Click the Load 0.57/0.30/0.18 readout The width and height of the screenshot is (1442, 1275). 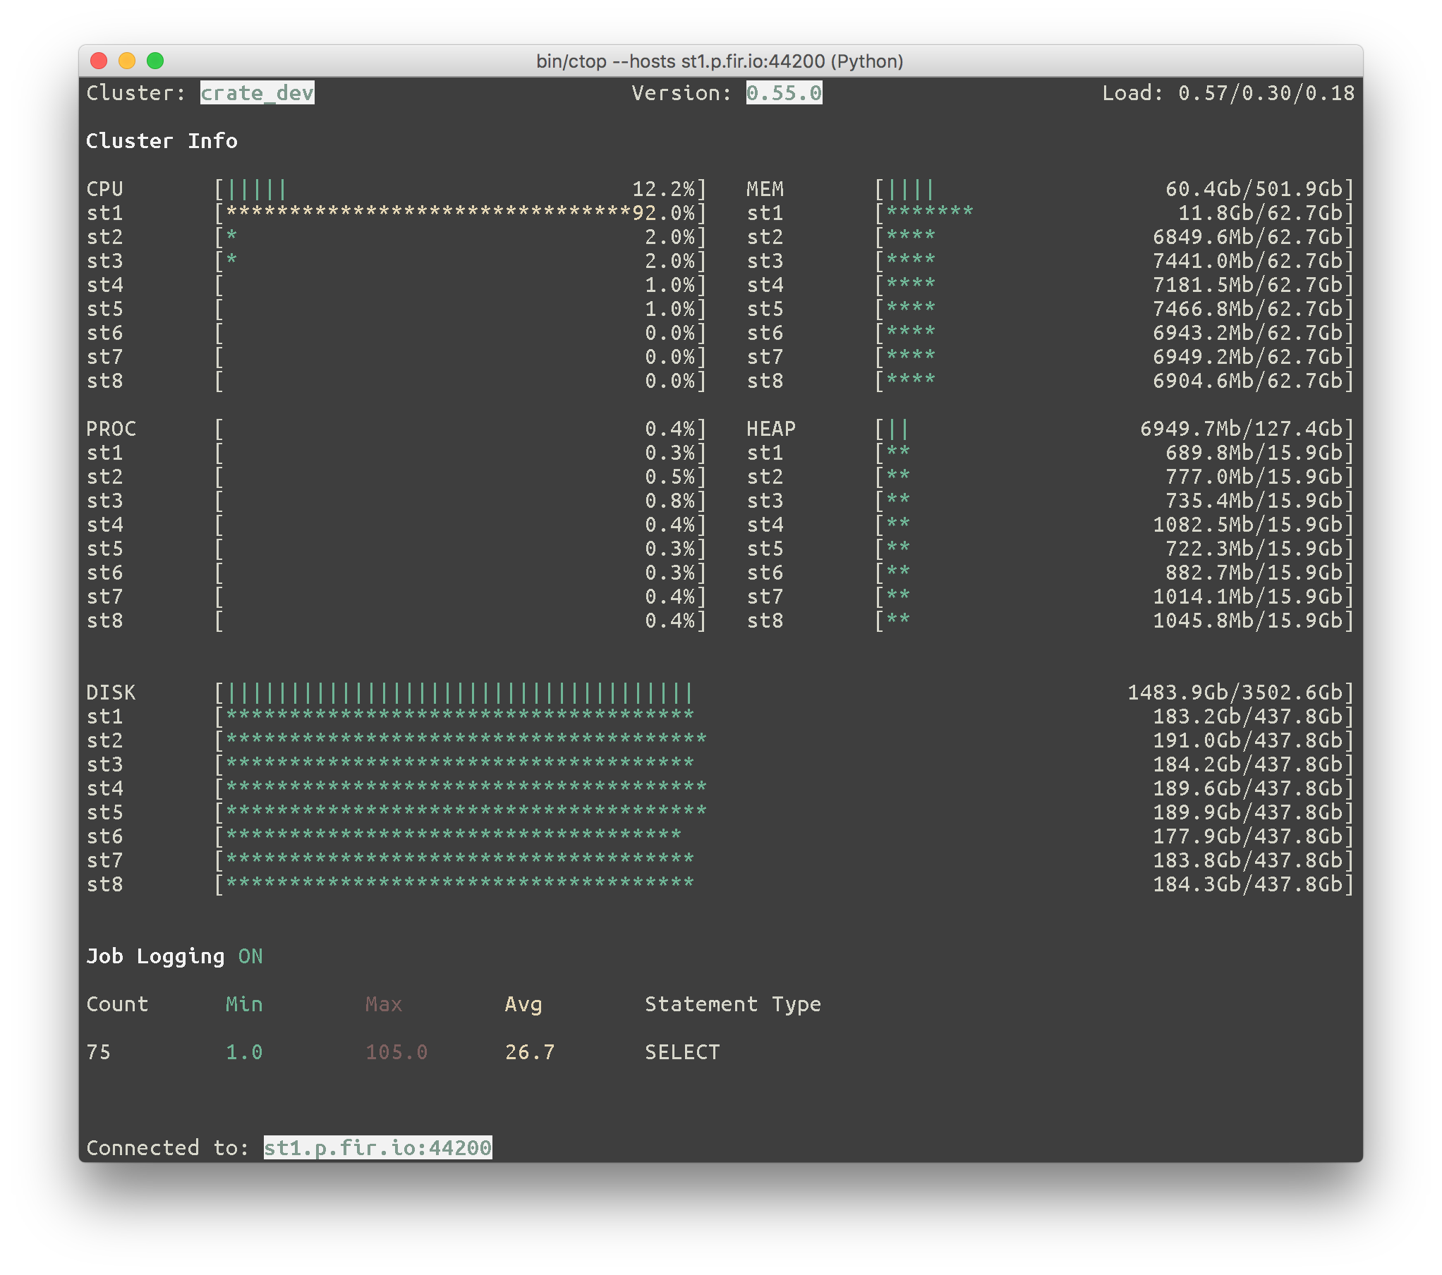(x=1228, y=93)
